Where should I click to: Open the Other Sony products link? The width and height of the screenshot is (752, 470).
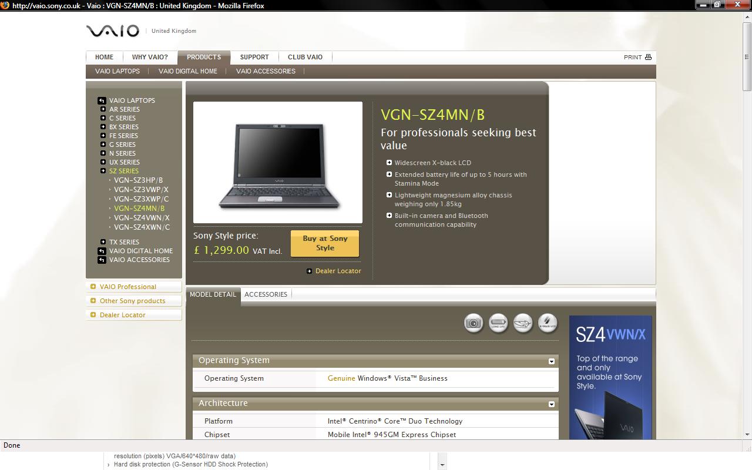click(133, 301)
